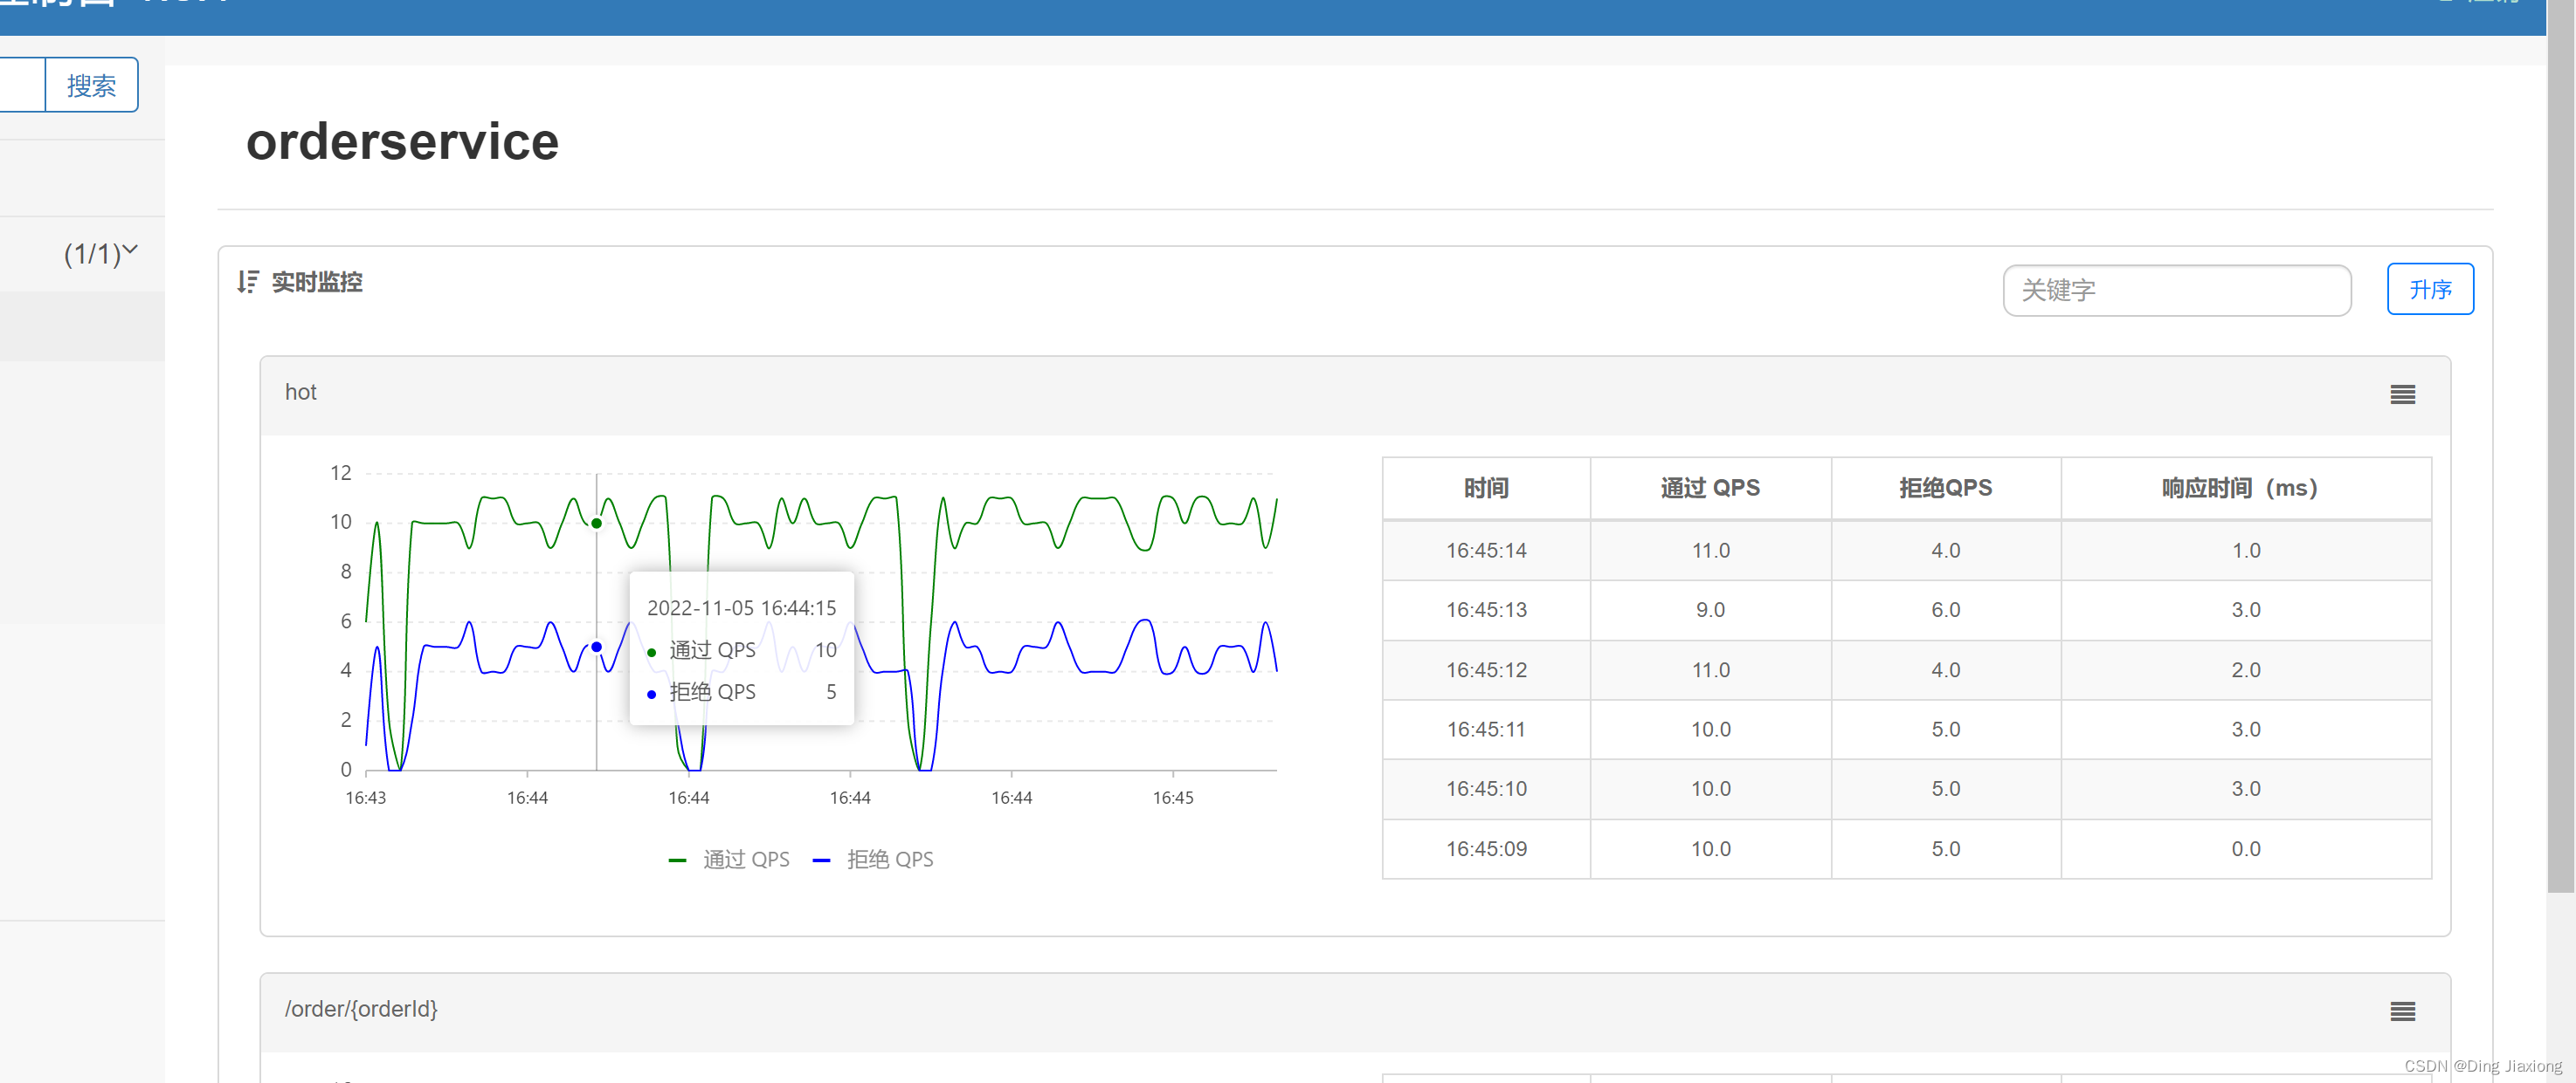
Task: Toggle the 拒绝 QPS legend series
Action: click(x=873, y=860)
